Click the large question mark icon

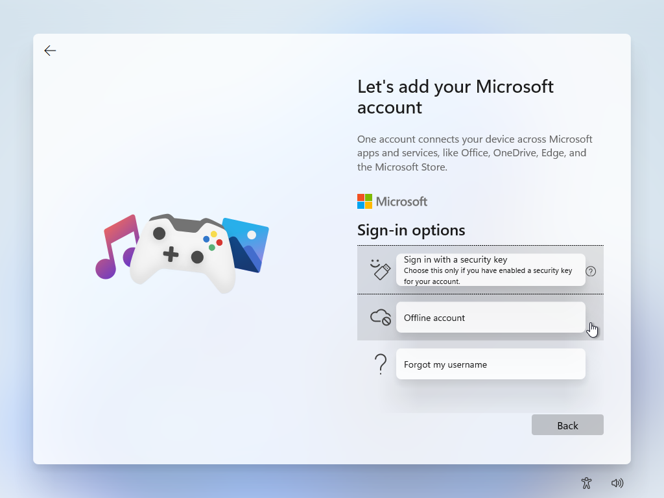click(x=381, y=364)
